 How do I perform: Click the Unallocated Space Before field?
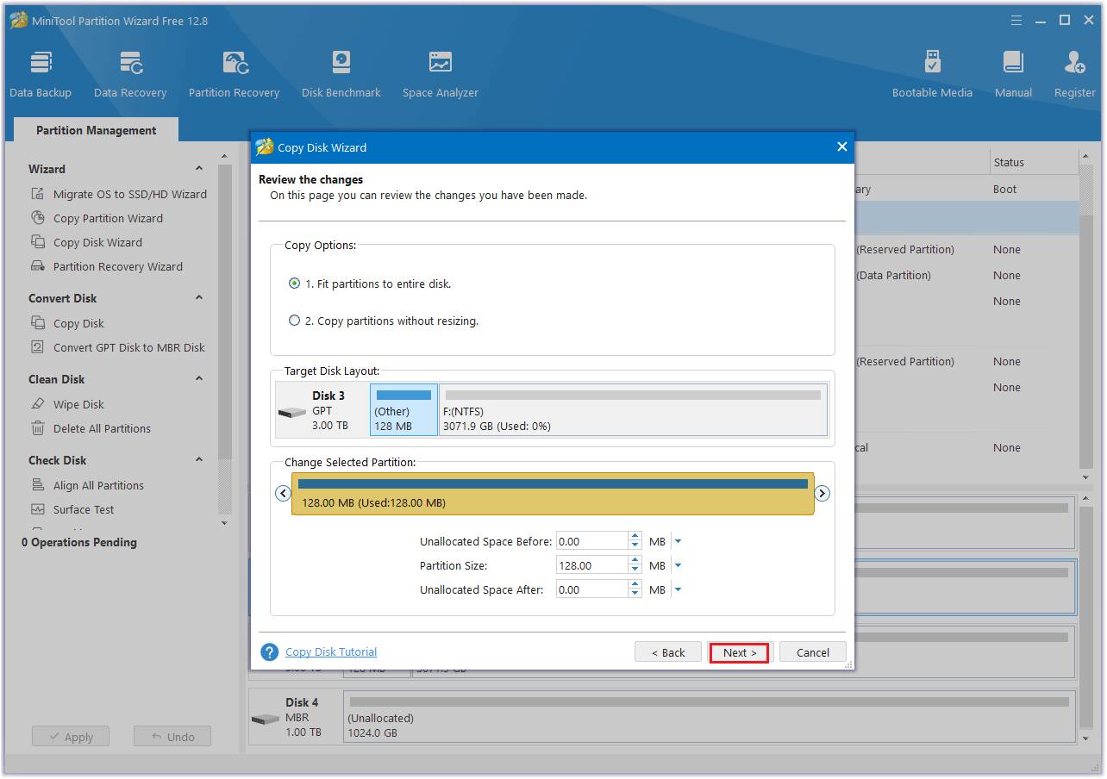click(x=592, y=541)
